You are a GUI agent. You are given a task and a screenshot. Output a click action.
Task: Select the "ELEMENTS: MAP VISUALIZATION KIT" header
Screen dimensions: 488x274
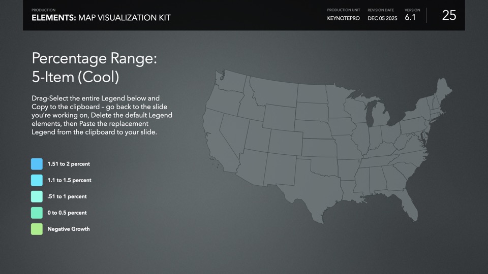point(101,18)
